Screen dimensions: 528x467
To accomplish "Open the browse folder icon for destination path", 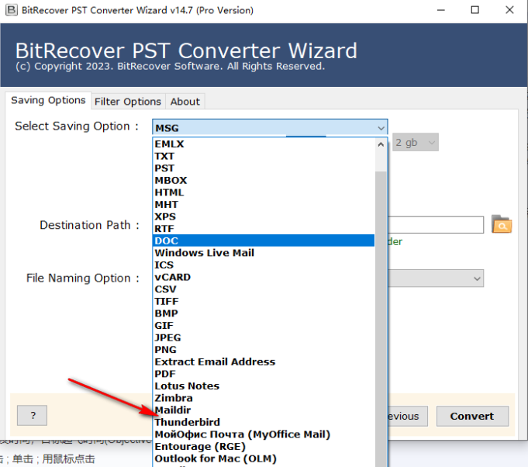I will pos(502,224).
